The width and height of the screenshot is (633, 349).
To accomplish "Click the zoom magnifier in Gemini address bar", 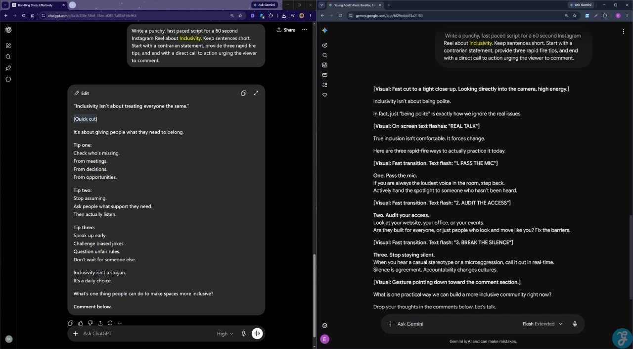I will coord(566,15).
